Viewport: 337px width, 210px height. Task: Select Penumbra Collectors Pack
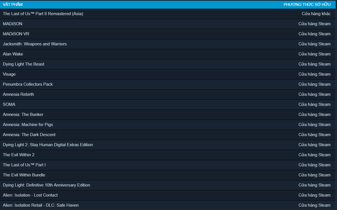point(28,84)
